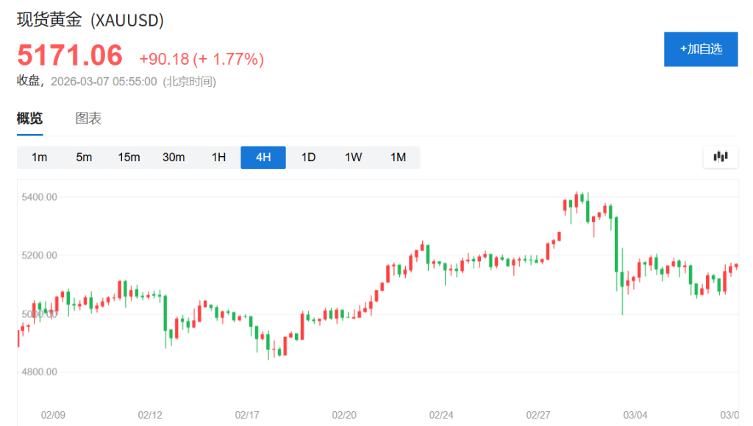
Task: Click the 02/20 date marker on axis
Action: click(344, 416)
